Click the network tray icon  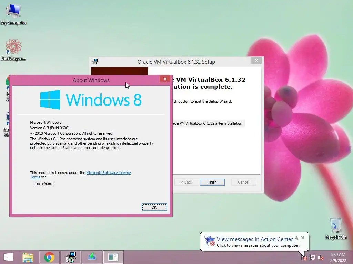click(x=312, y=257)
